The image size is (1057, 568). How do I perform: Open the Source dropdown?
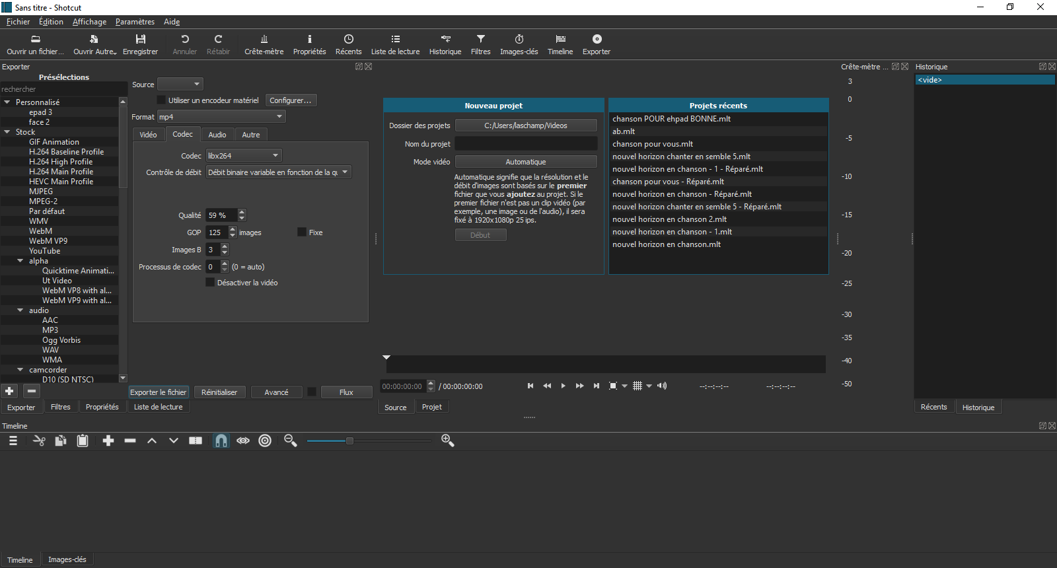tap(180, 84)
